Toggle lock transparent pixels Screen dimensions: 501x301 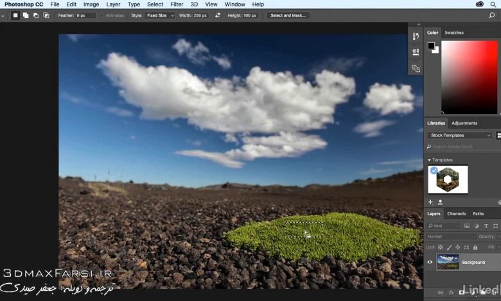coord(440,247)
